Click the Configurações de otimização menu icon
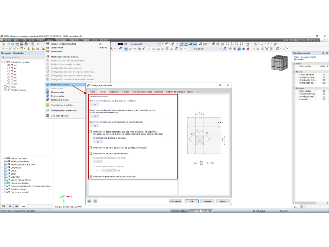The image size is (329, 247). click(48, 110)
